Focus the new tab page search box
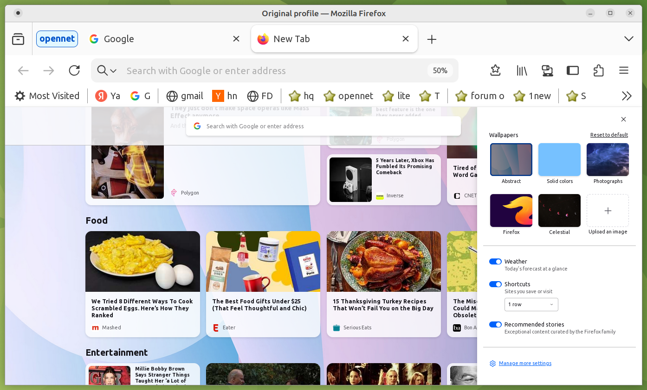647x390 pixels. pos(323,126)
